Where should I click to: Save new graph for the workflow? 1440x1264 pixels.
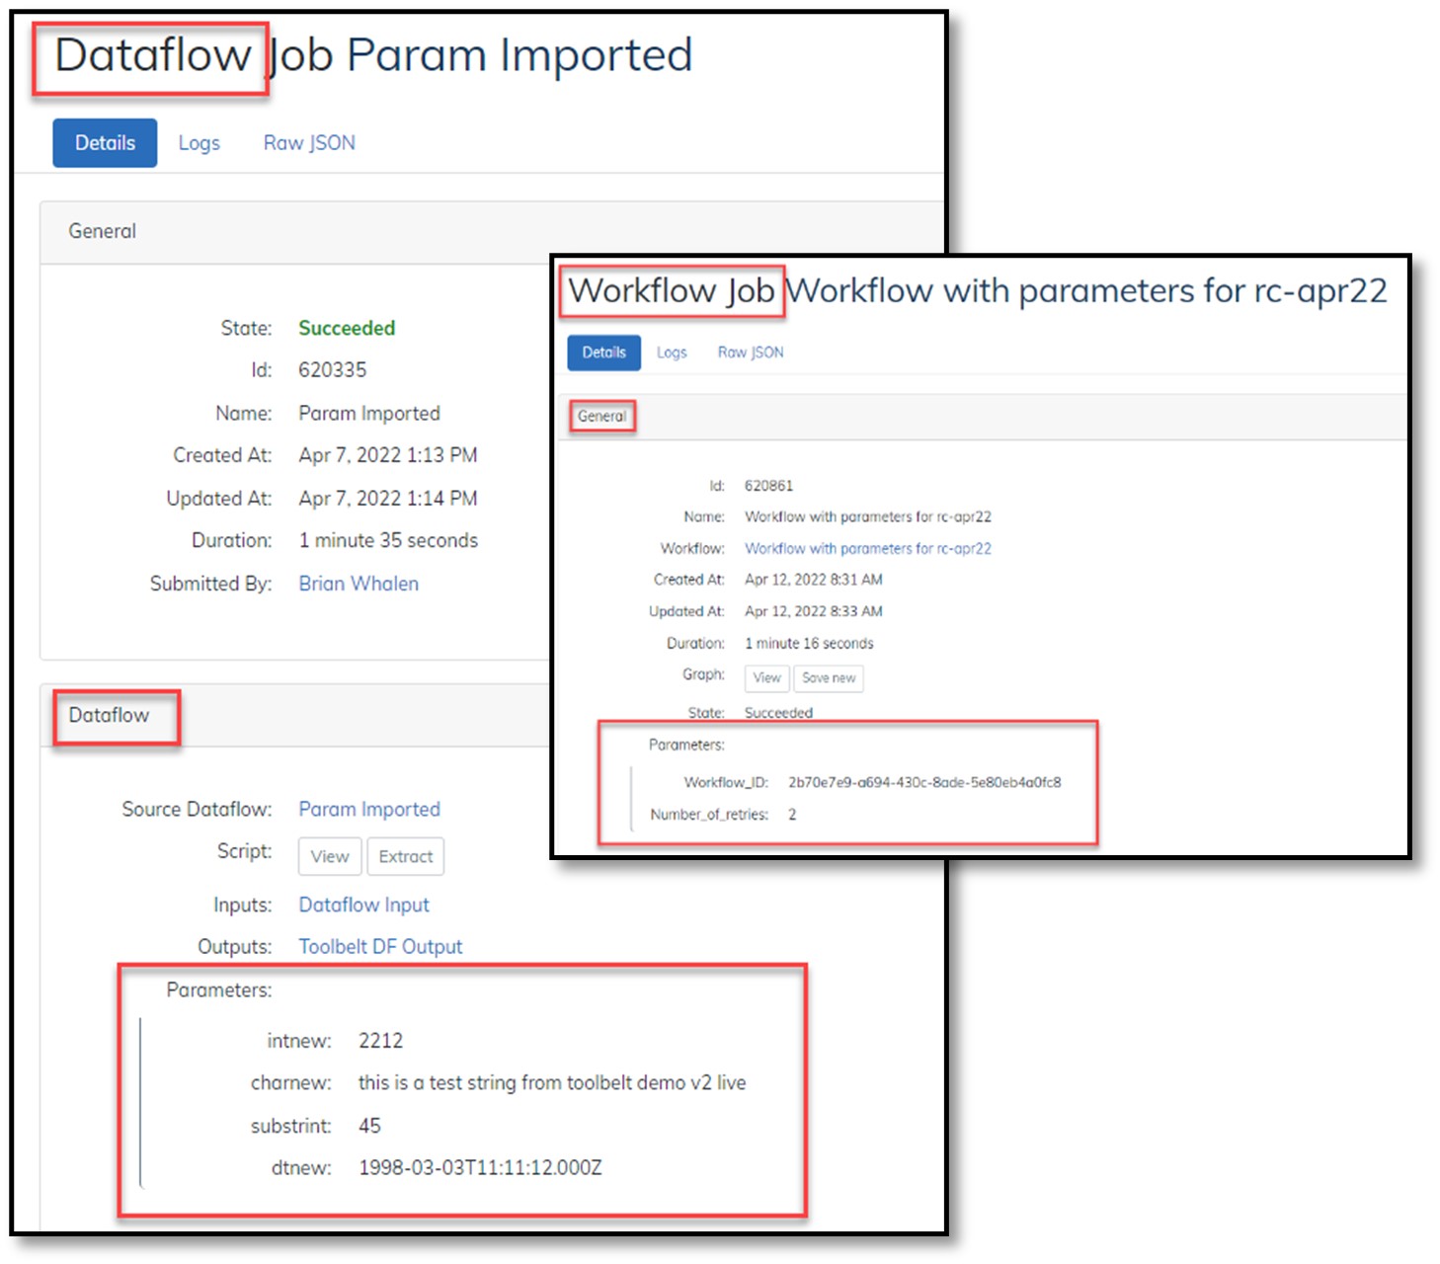pos(828,678)
